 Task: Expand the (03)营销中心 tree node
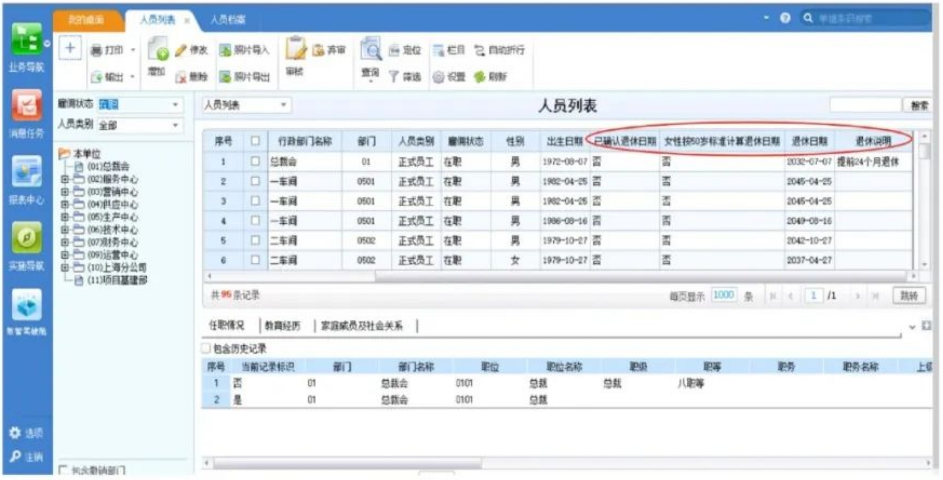pyautogui.click(x=65, y=192)
